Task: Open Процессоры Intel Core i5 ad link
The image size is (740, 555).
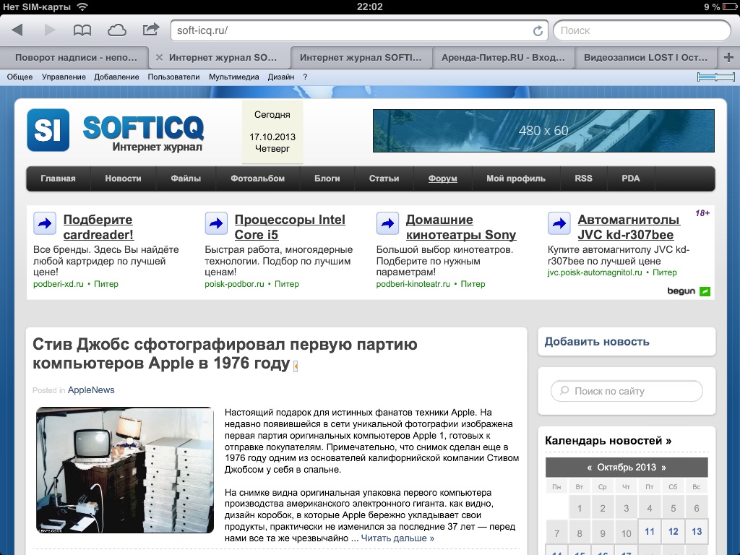Action: [290, 227]
